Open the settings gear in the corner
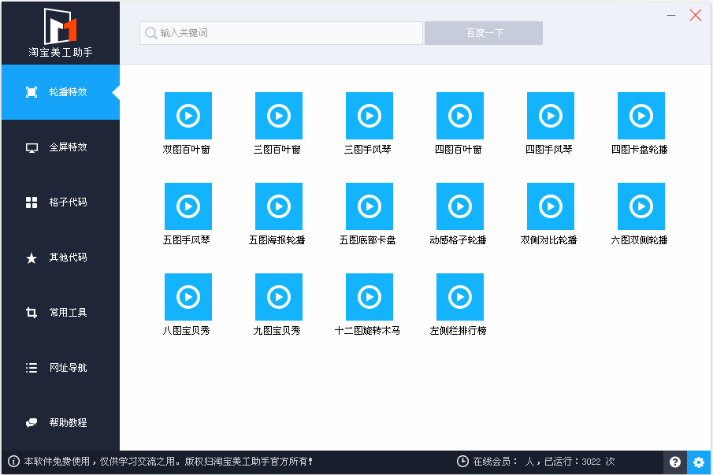This screenshot has height=475, width=713. coord(698,462)
